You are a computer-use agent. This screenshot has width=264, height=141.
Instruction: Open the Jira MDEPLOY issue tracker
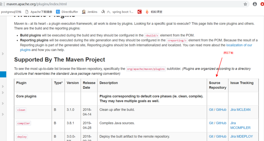[x=242, y=136]
